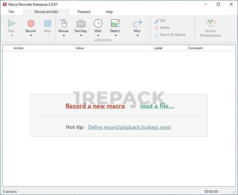238x195 pixels.
Task: Expand the Misc dropdown arrow
Action: point(137,35)
